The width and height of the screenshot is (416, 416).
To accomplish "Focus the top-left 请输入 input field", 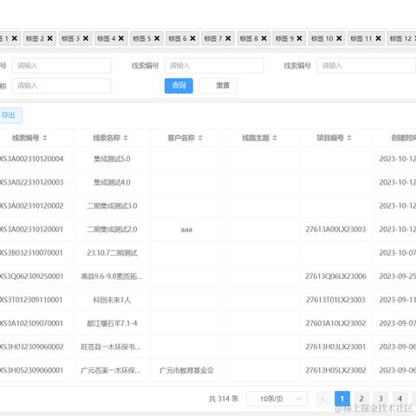I will (x=62, y=66).
